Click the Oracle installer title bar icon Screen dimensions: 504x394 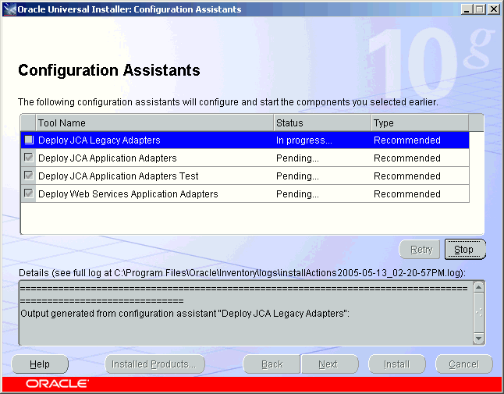click(x=9, y=9)
